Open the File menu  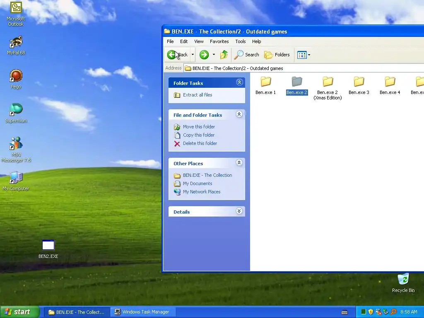170,41
